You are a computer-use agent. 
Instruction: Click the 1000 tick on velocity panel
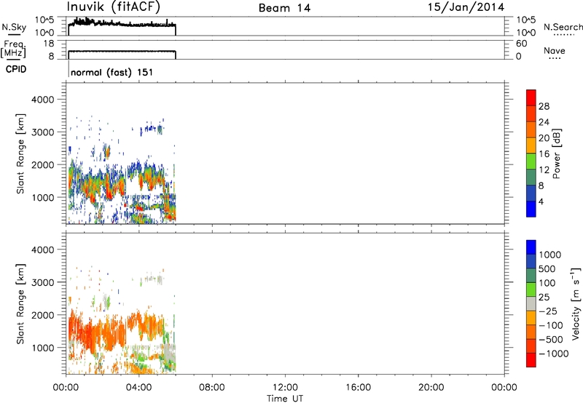(42, 348)
